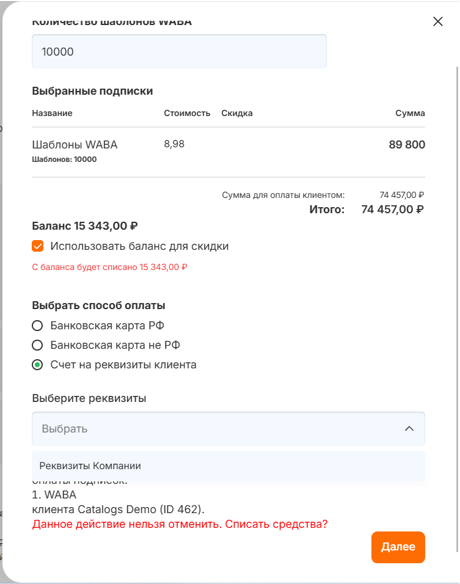Pick "Реквизиты Компании" from the dropdown list

pyautogui.click(x=90, y=465)
